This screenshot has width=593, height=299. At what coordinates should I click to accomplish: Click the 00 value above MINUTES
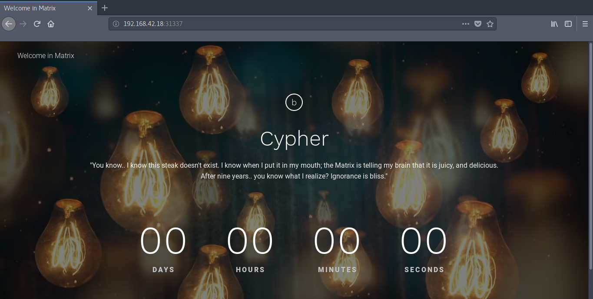pyautogui.click(x=337, y=241)
